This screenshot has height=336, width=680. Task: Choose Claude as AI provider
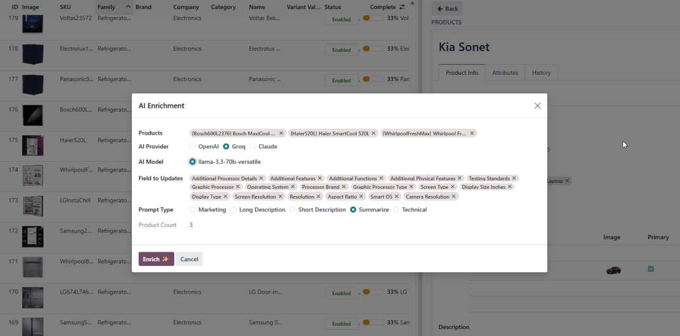pos(253,146)
